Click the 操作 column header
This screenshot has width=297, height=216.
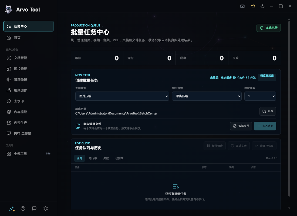pyautogui.click(x=254, y=167)
